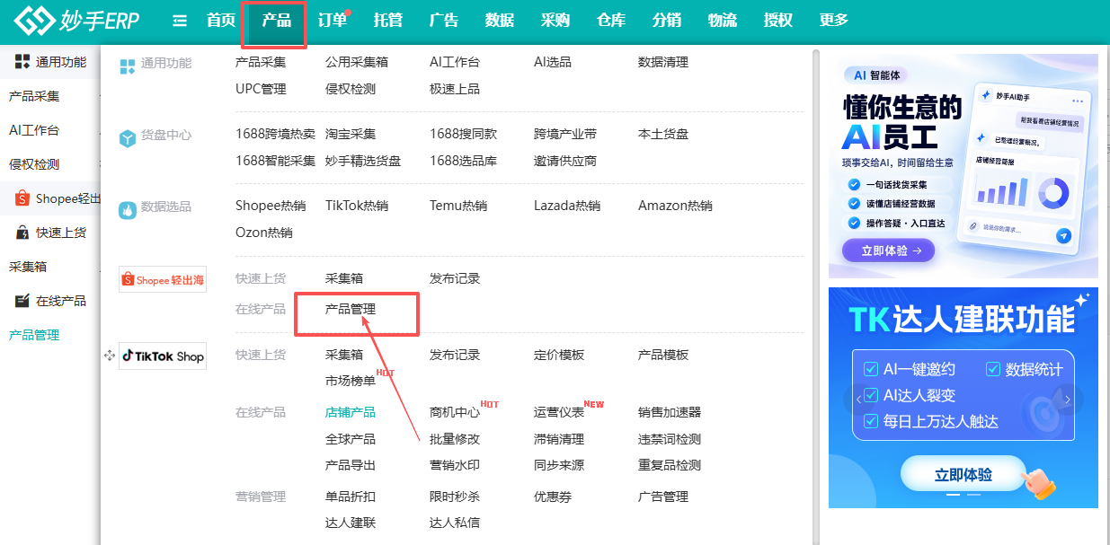Image resolution: width=1110 pixels, height=545 pixels.
Task: Open the 广告 top menu
Action: click(x=444, y=21)
